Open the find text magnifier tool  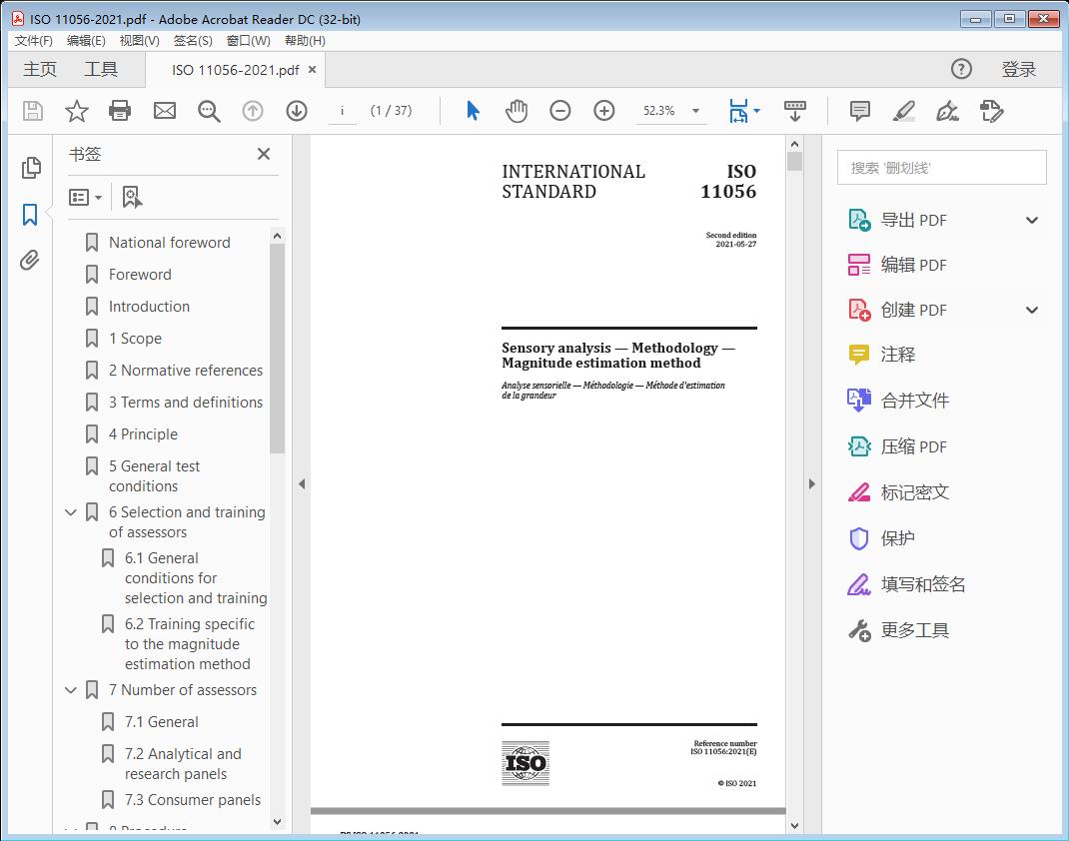(209, 111)
